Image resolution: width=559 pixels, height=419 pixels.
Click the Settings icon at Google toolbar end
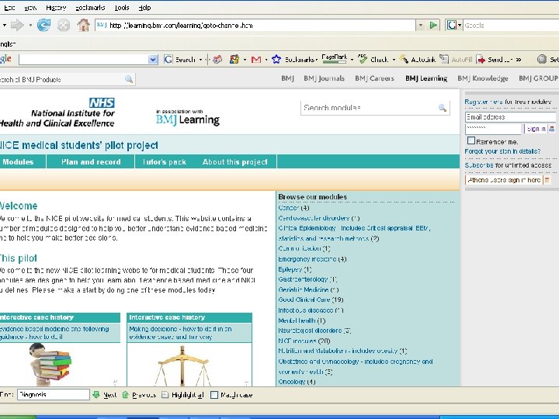point(542,60)
